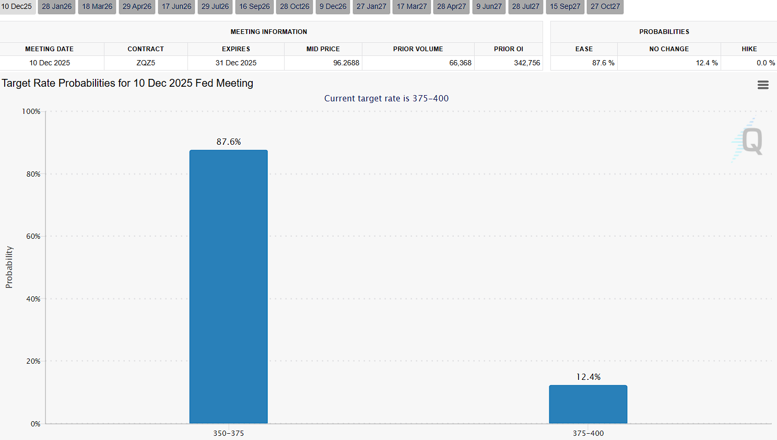View the 9 Dec26 meeting tab
This screenshot has height=440, width=777.
point(333,7)
